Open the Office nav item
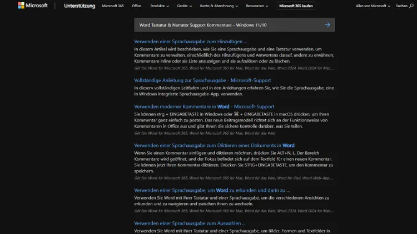This screenshot has height=234, width=417. 136,6
